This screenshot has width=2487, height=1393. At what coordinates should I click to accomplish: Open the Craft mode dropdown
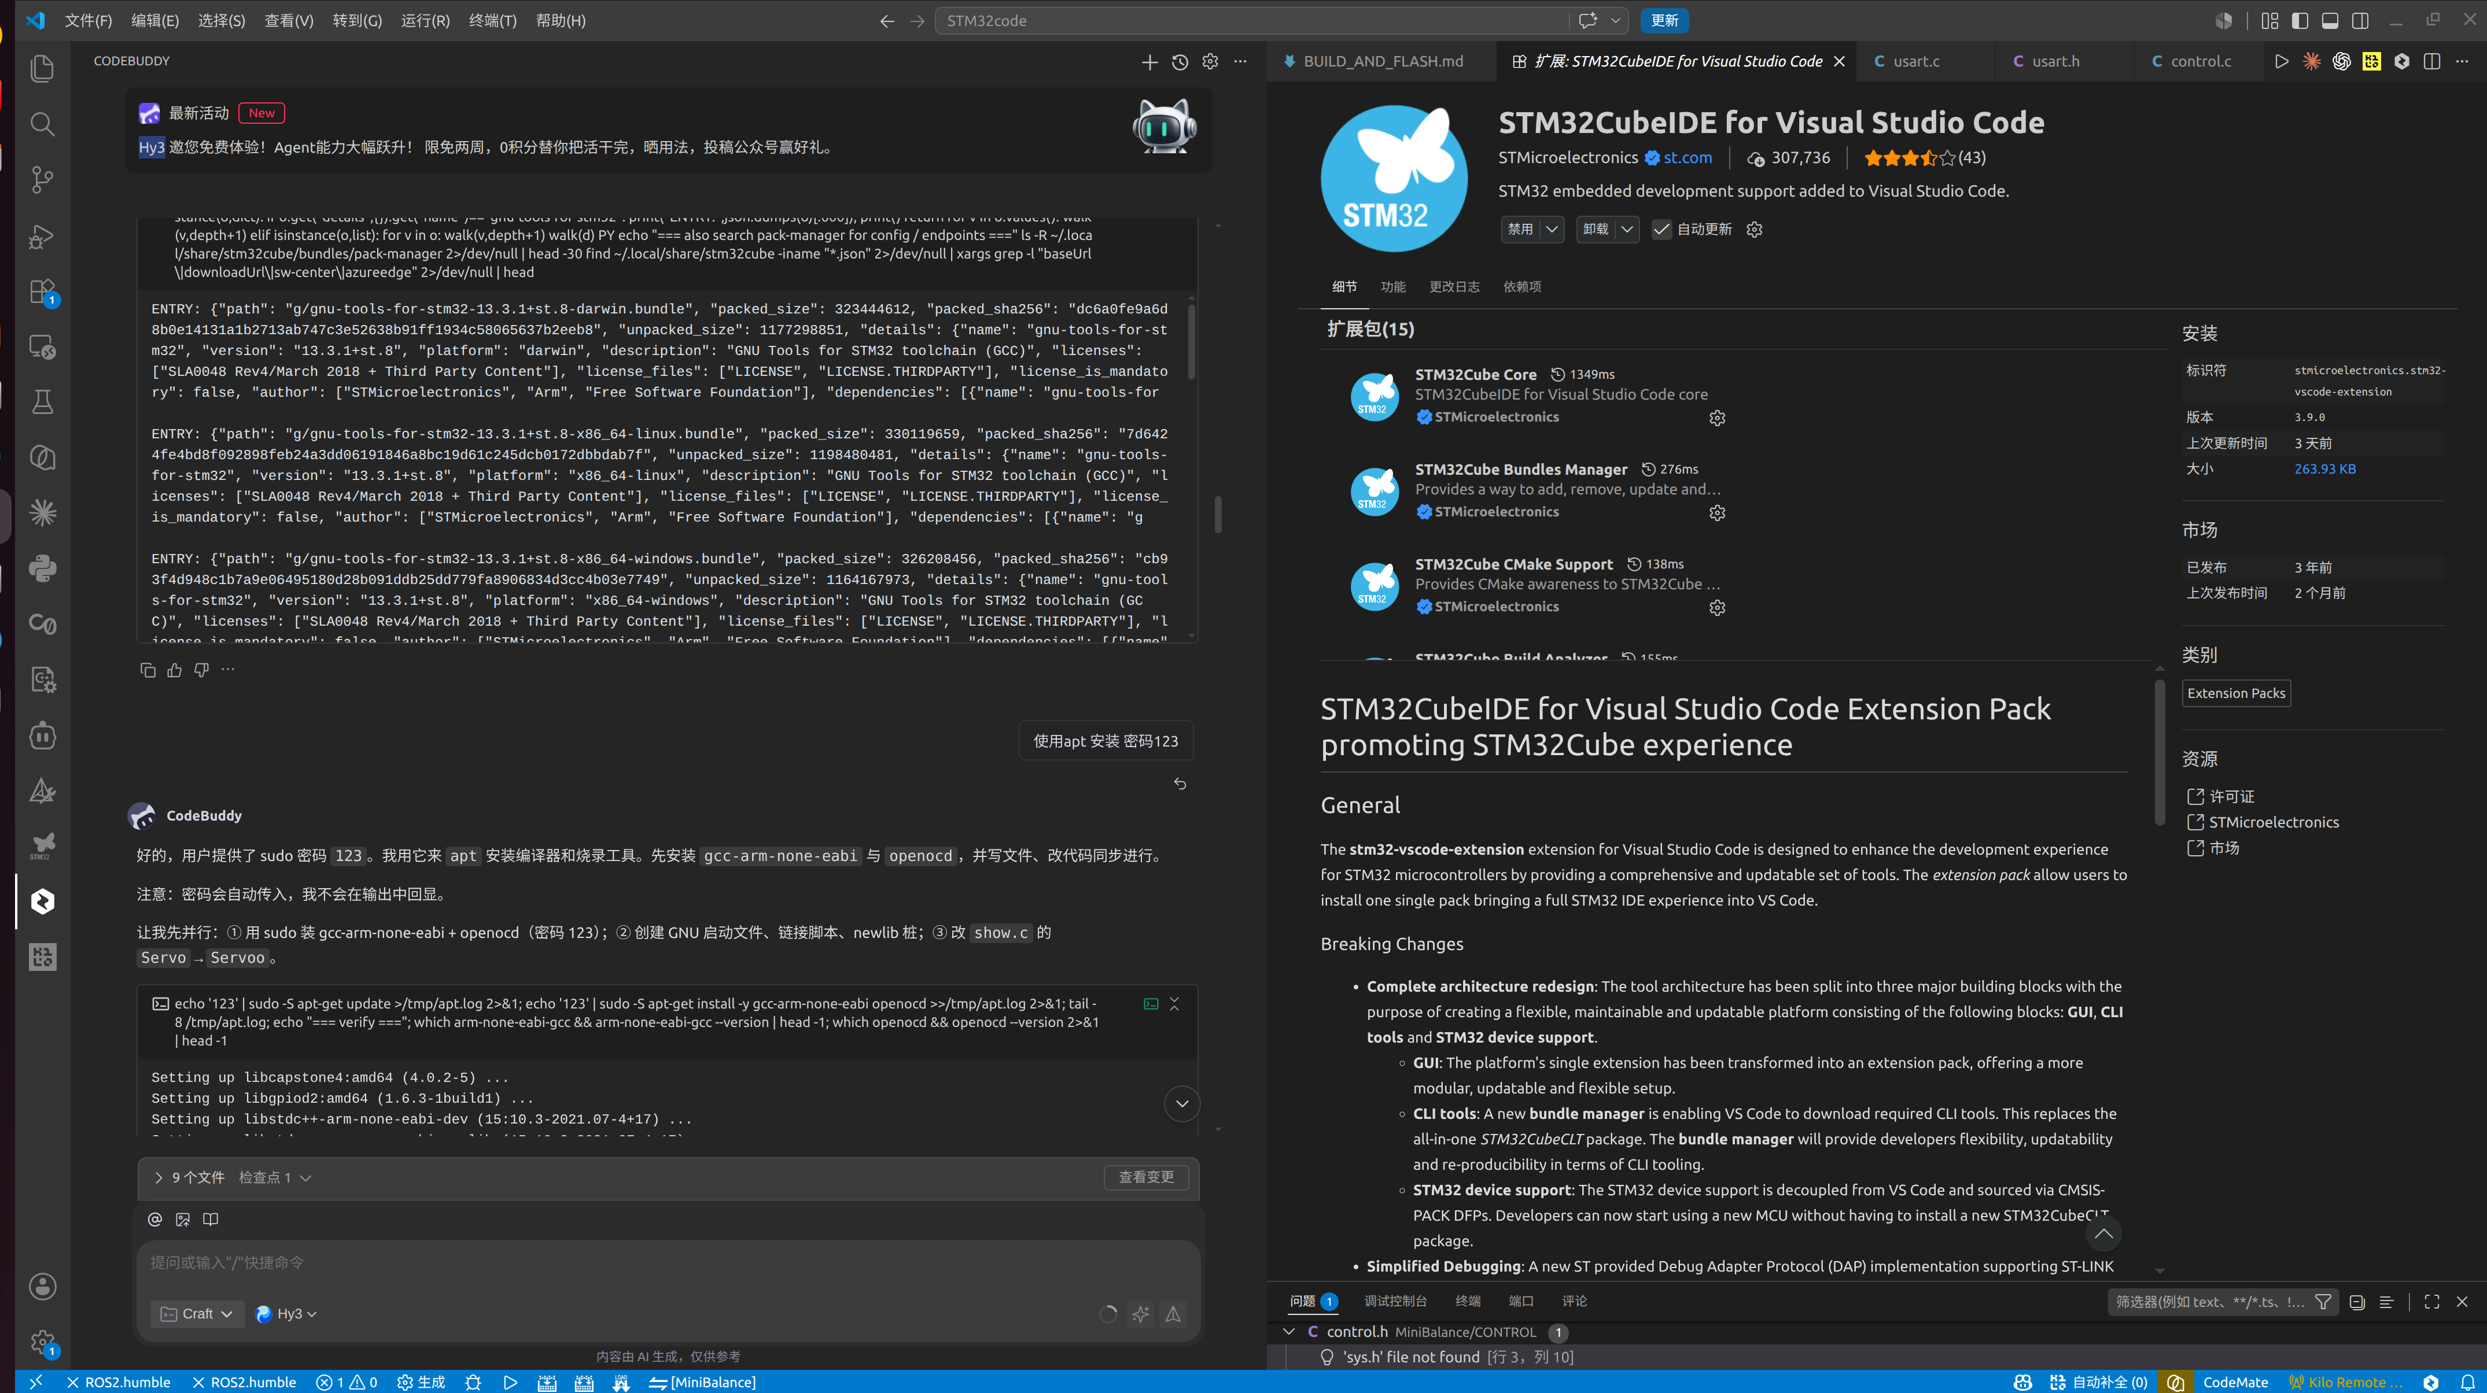point(197,1314)
